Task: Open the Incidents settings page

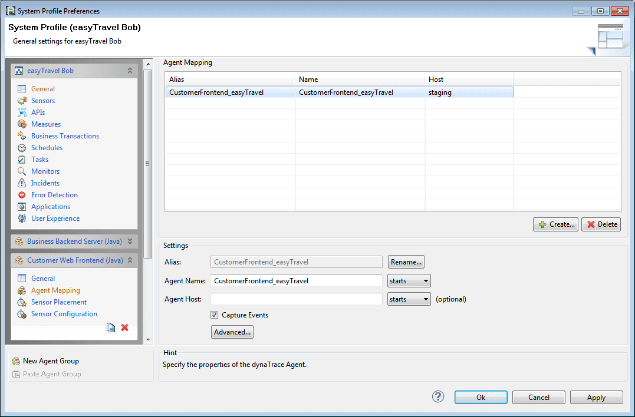Action: tap(45, 183)
